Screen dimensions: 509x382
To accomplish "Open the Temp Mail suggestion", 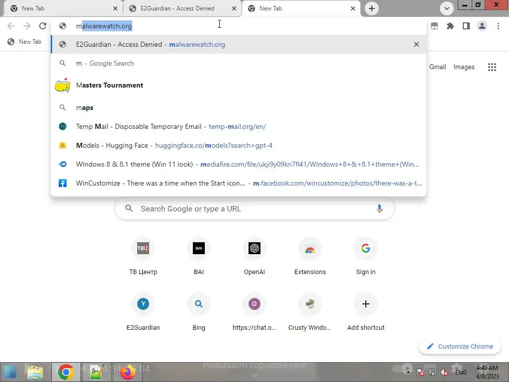I will [239, 126].
